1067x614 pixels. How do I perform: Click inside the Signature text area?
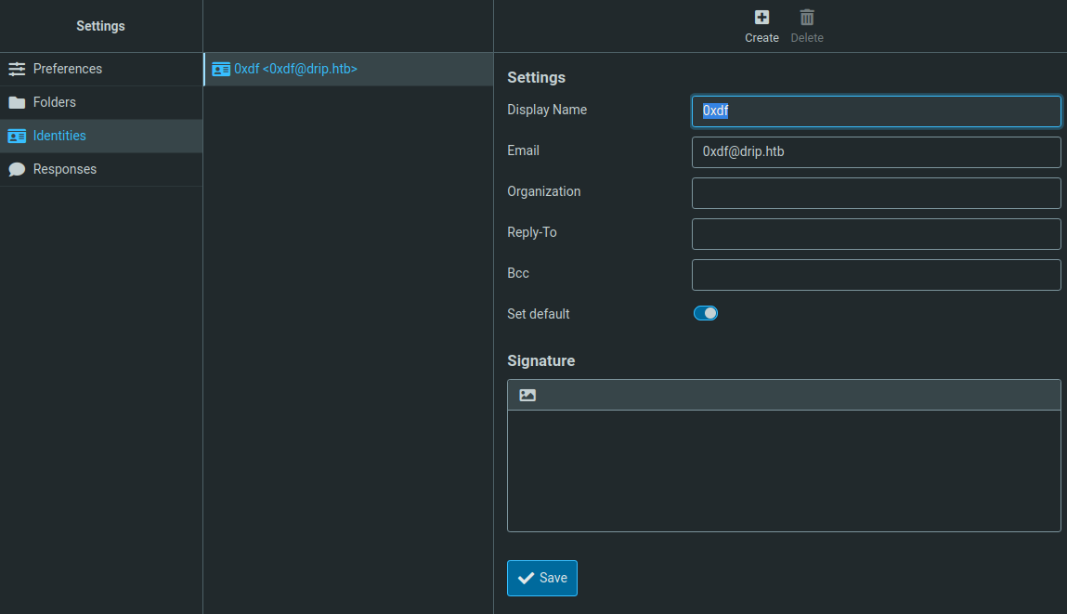pos(784,470)
